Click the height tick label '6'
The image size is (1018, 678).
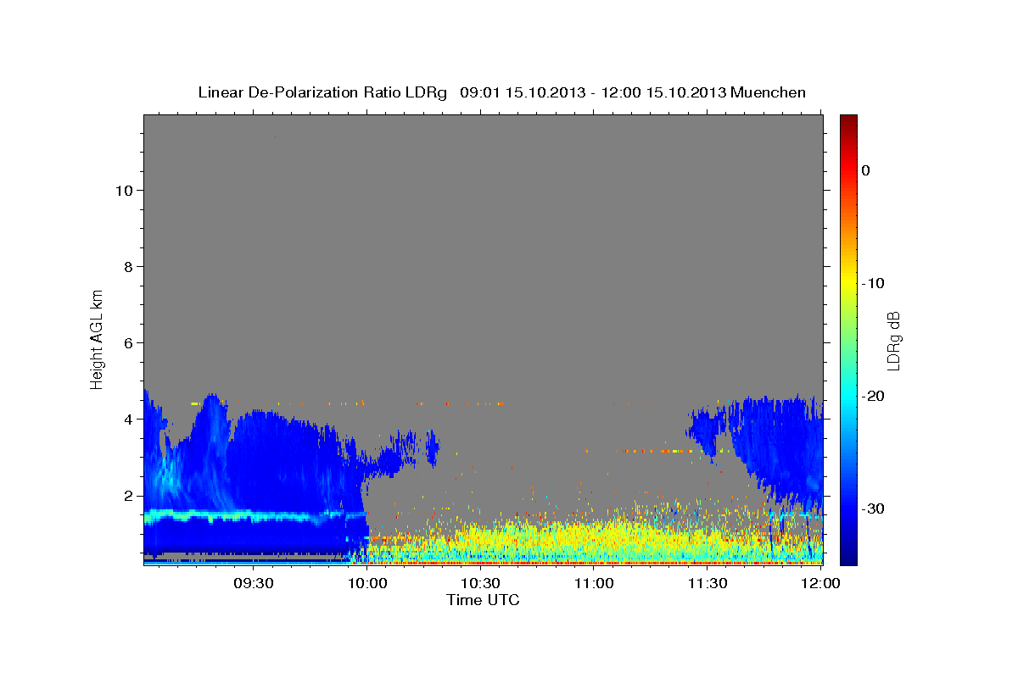click(x=130, y=343)
